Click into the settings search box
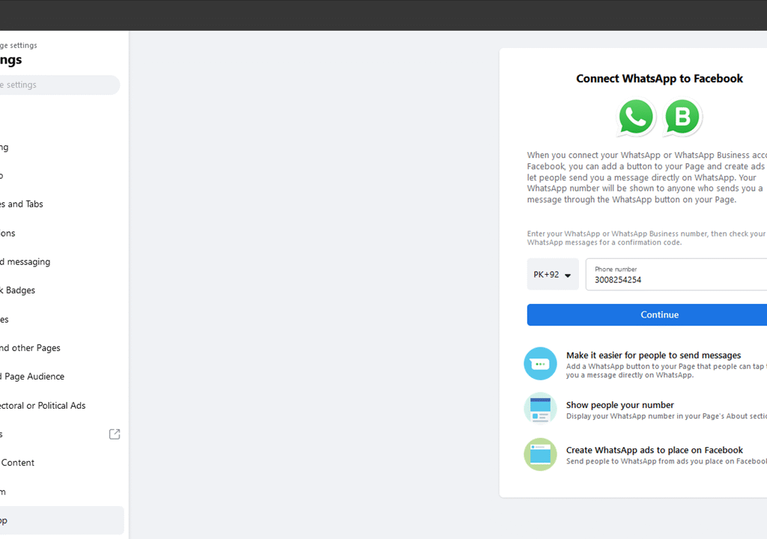The width and height of the screenshot is (767, 539). tap(56, 85)
